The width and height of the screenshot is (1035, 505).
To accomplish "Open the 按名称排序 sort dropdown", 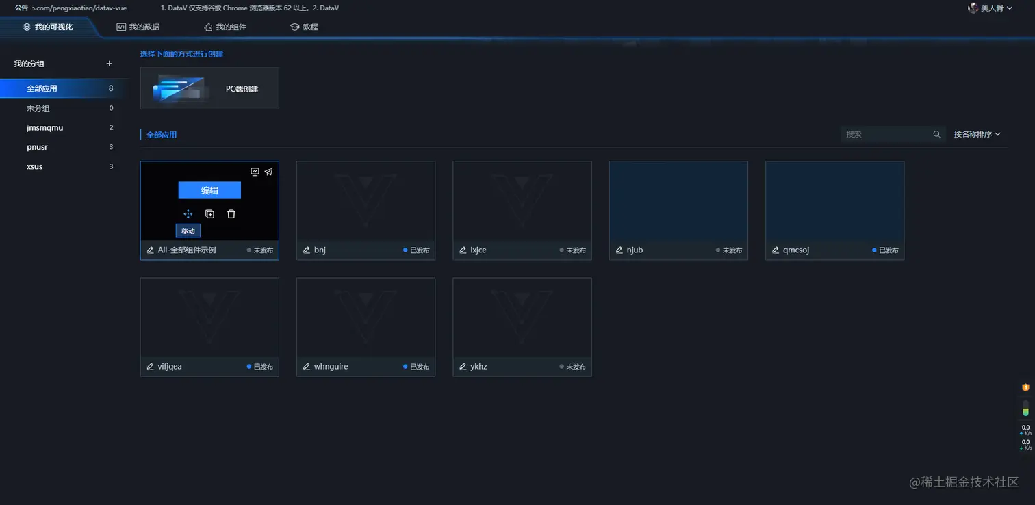I will [977, 134].
